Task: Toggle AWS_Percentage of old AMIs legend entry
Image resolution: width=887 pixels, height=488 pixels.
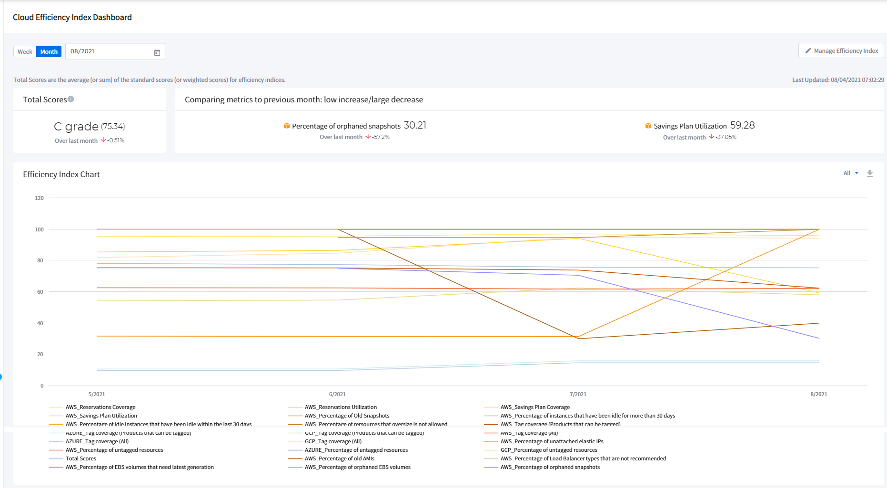Action: tap(339, 458)
